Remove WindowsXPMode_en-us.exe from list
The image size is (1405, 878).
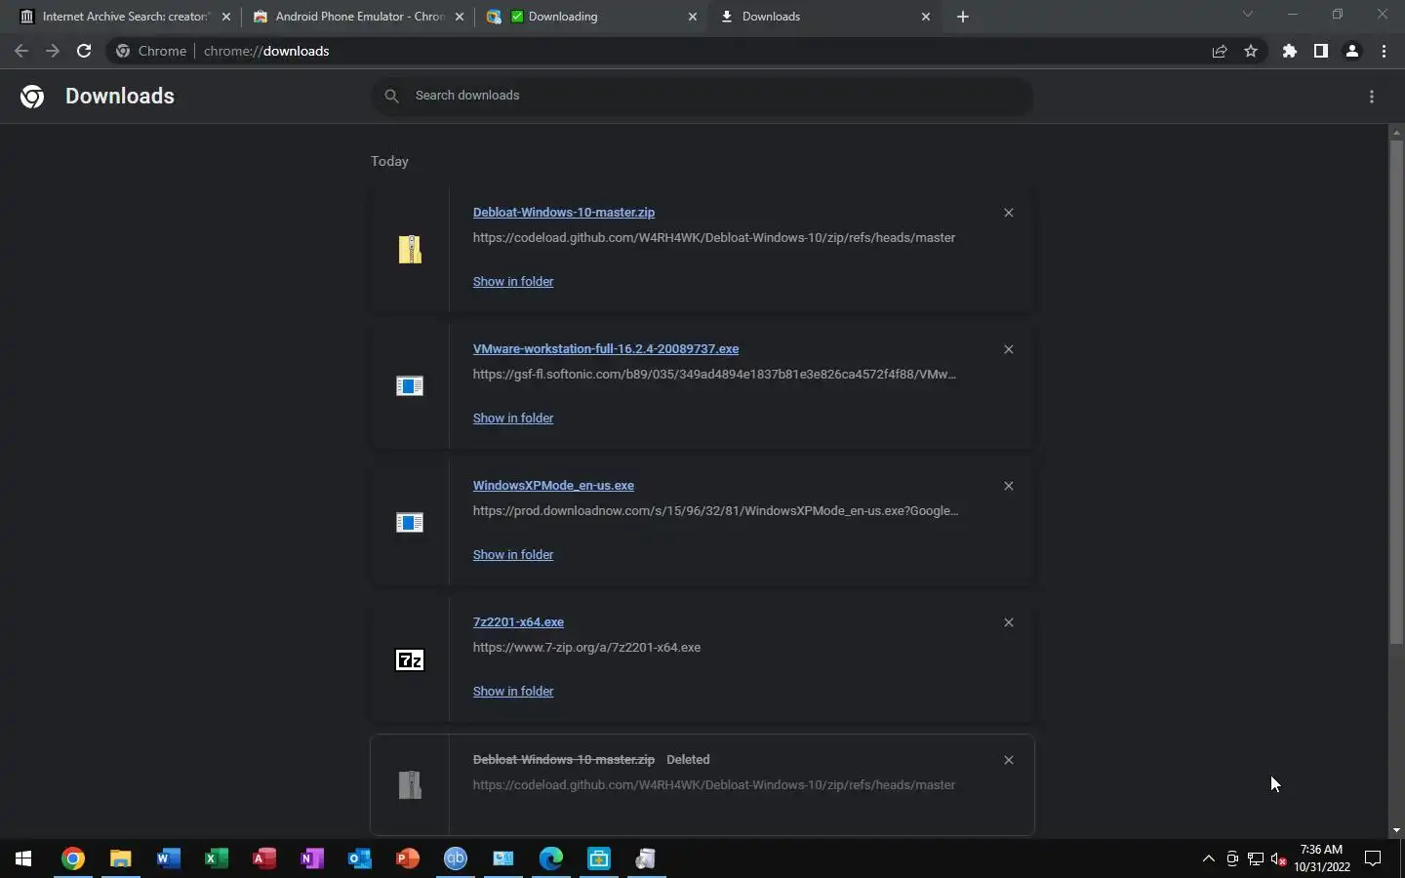pos(1009,486)
